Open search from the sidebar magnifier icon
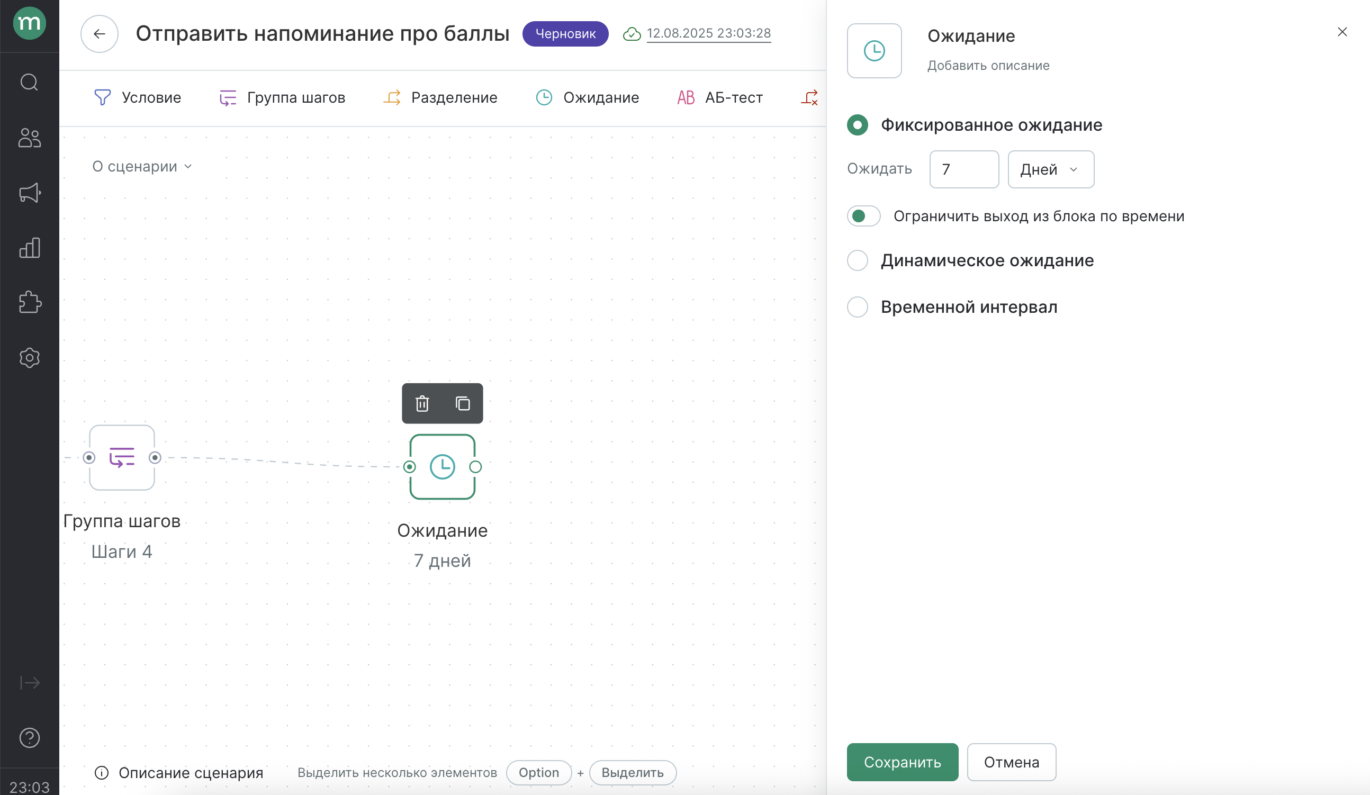1370x795 pixels. [x=29, y=83]
